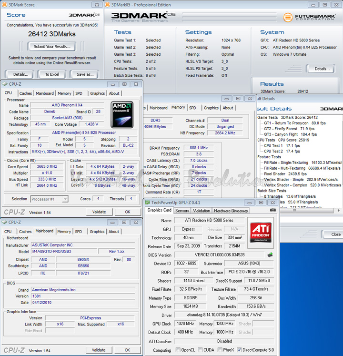Select the Pixel Shader result row
Screen dimensions: 343x356
(285, 174)
